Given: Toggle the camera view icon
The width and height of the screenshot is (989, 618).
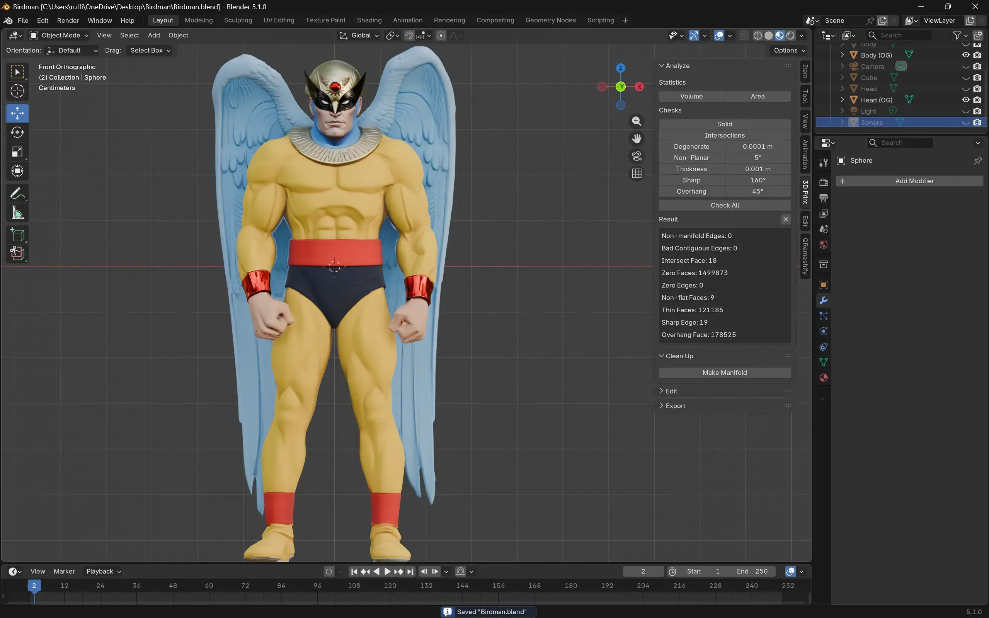Looking at the screenshot, I should pyautogui.click(x=636, y=156).
